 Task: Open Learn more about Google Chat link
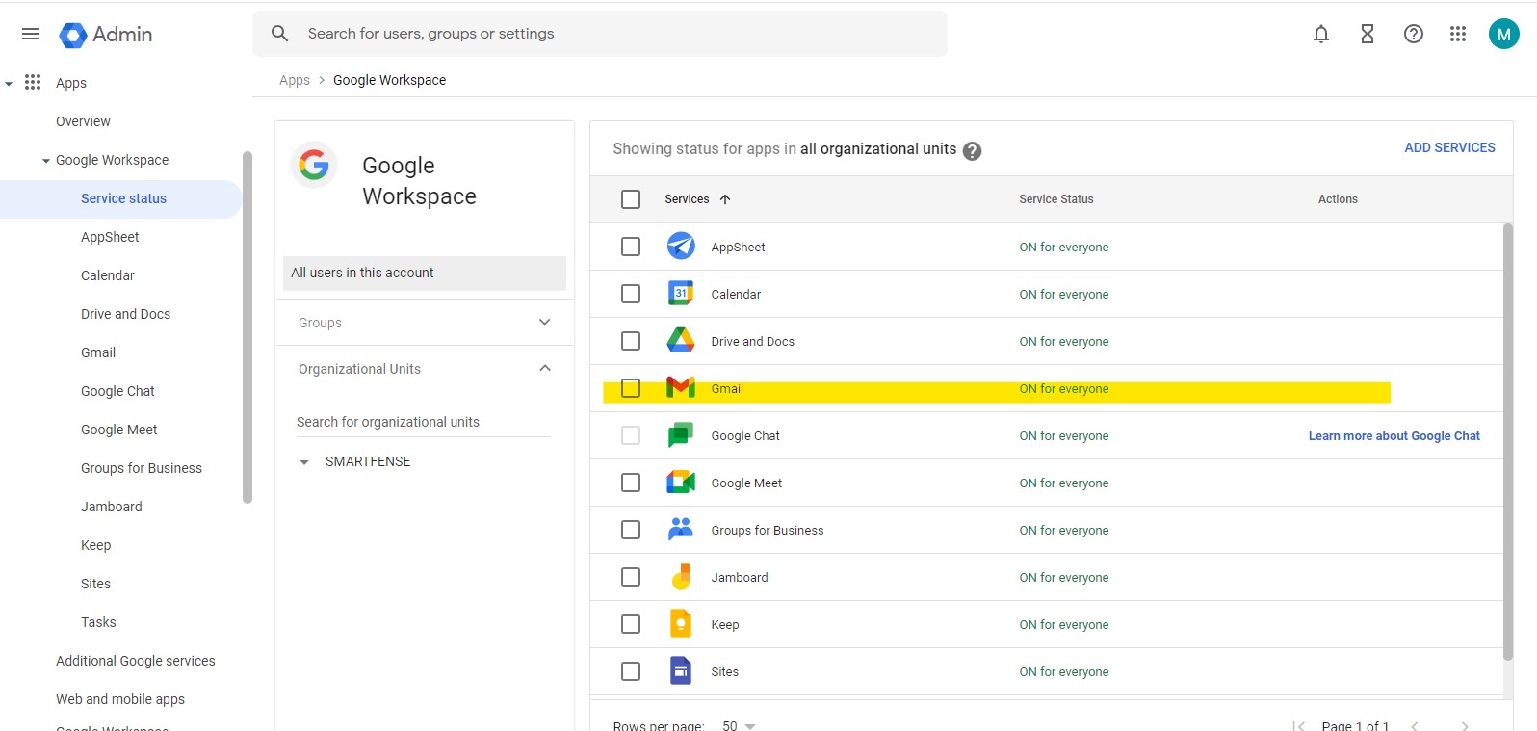[1394, 435]
